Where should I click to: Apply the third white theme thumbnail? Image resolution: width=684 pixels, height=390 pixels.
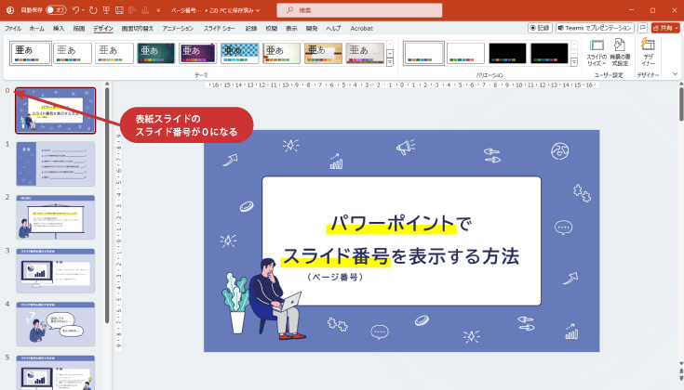click(x=114, y=53)
